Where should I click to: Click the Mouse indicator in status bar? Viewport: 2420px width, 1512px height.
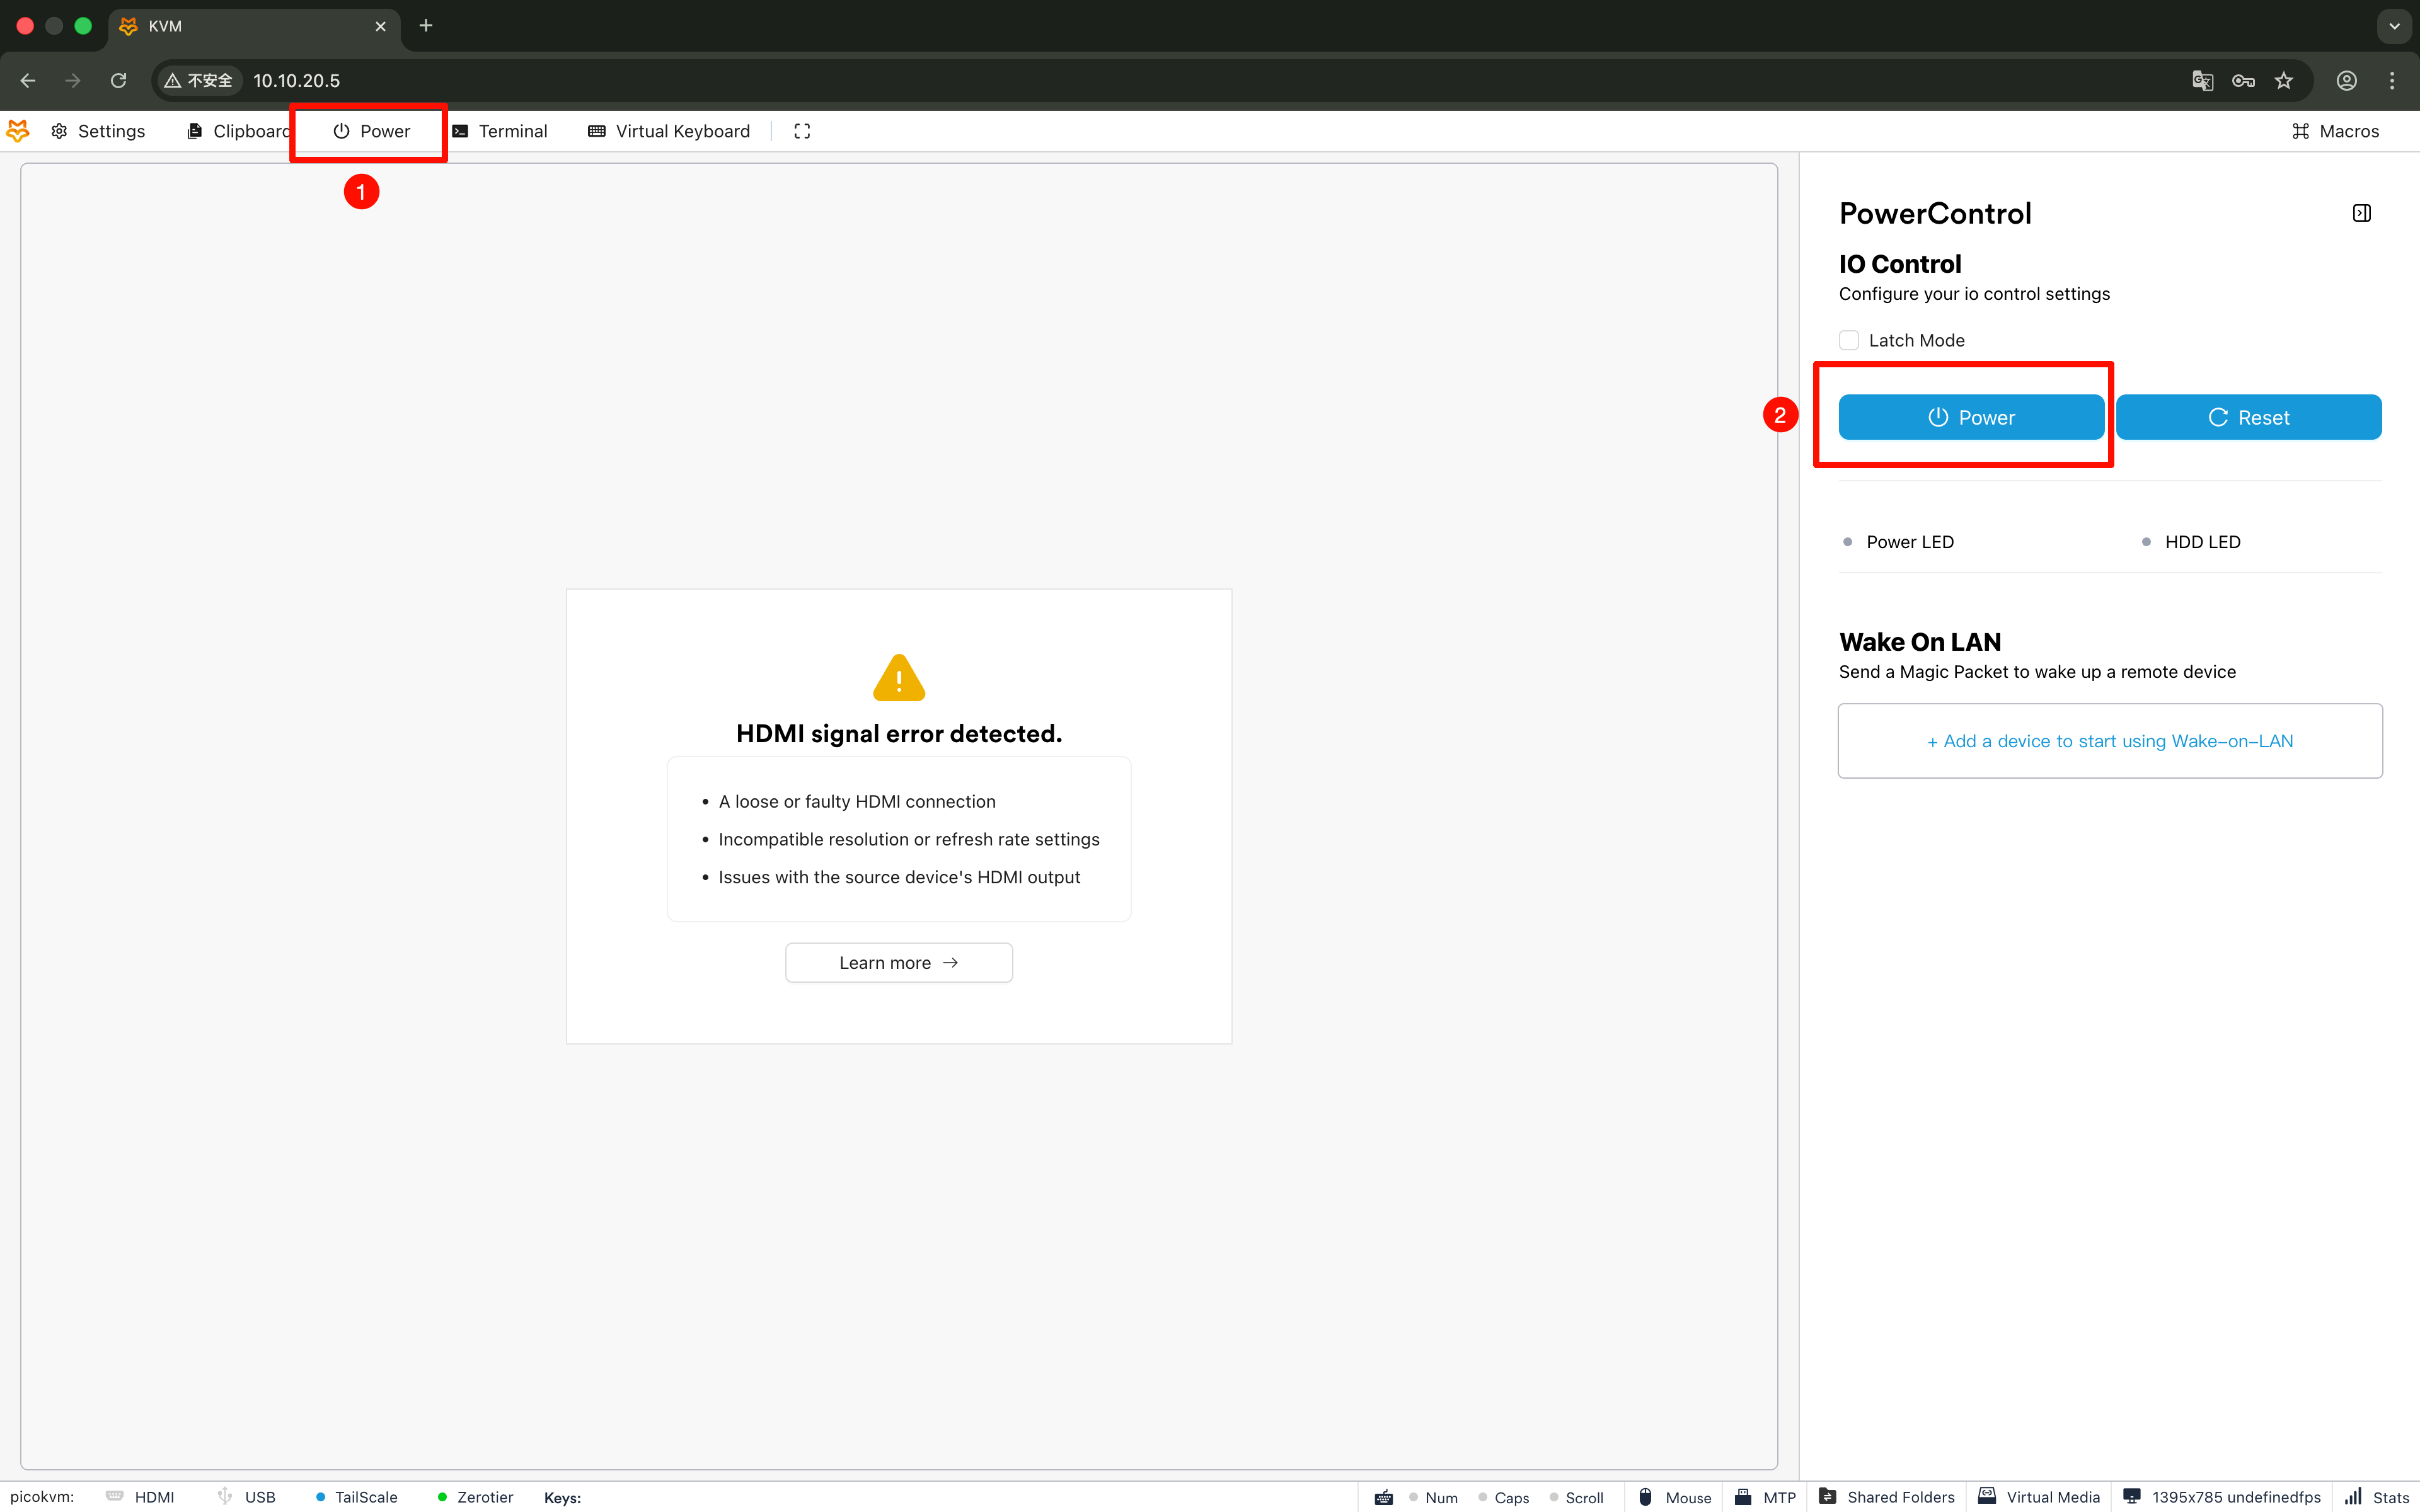1675,1497
